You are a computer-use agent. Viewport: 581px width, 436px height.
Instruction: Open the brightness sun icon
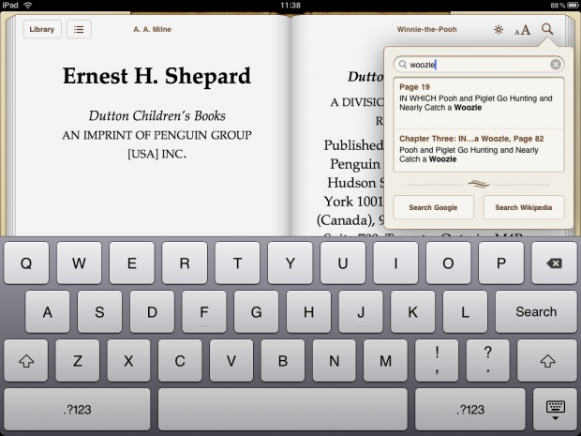(x=499, y=30)
